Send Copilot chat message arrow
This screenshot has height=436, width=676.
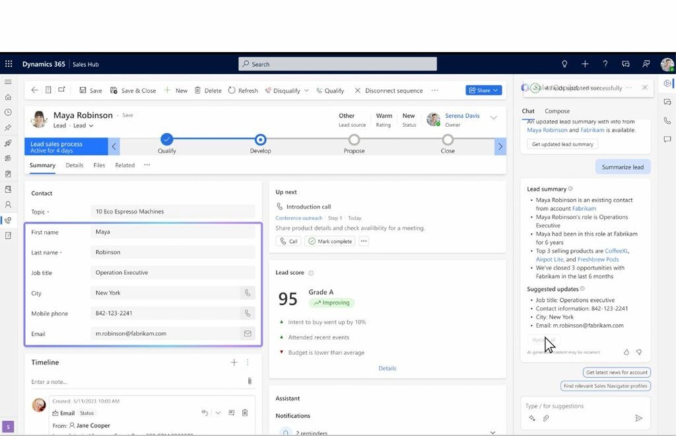(638, 418)
